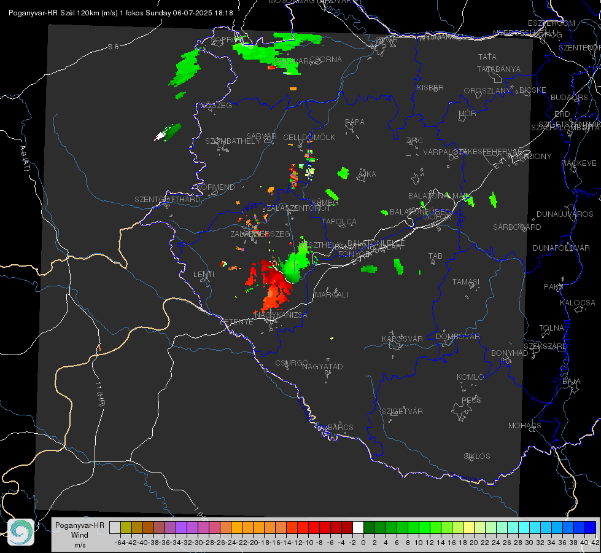Pick the pale yellow legend swatch near 18
The height and width of the screenshot is (553, 601).
(468, 527)
